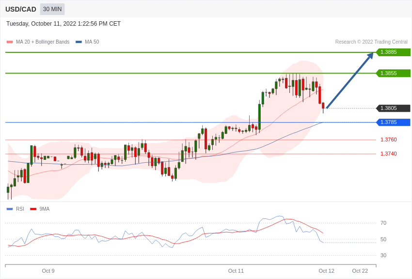Click the 1.3855 resistance price tag
Viewport: 412px width, 279px height.
[393, 73]
